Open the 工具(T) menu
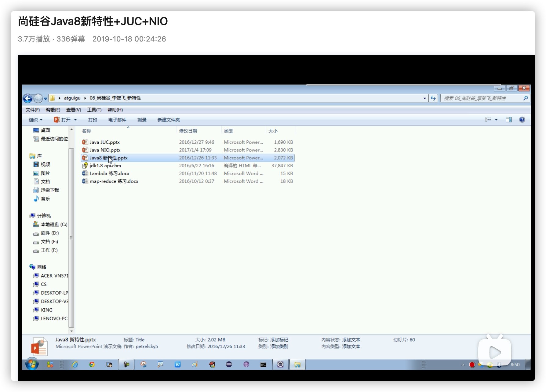Screen dimensions: 546x392 (94, 110)
